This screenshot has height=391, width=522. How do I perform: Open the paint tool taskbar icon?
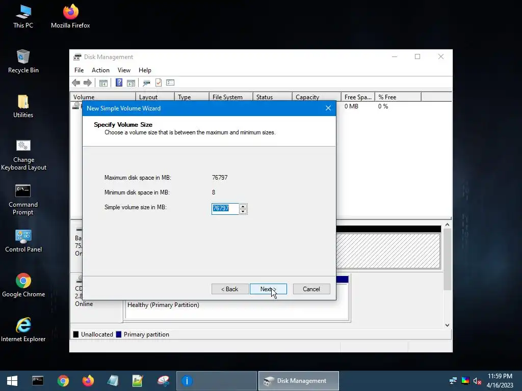pyautogui.click(x=163, y=381)
